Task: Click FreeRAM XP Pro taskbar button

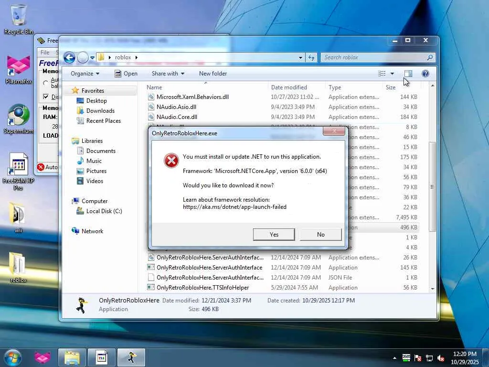Action: coord(101,357)
